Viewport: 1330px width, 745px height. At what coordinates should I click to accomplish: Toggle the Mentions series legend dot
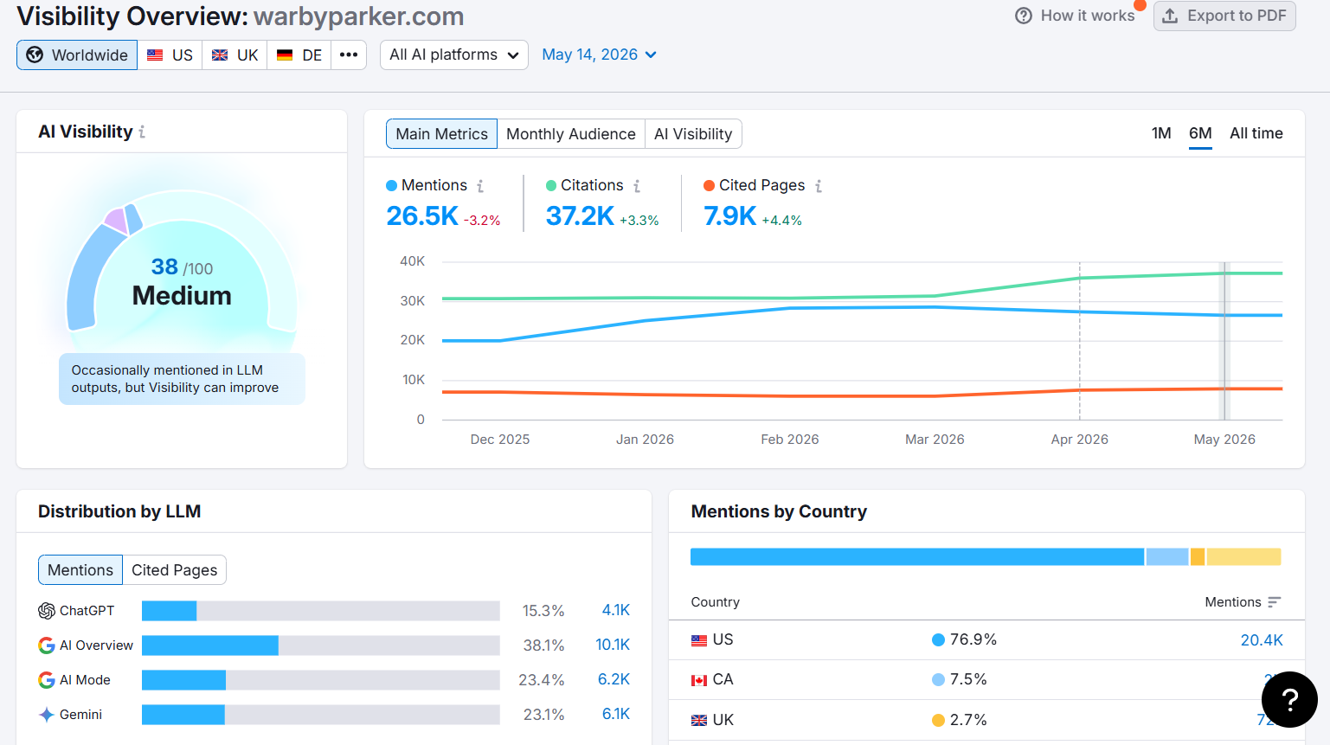[x=391, y=185]
